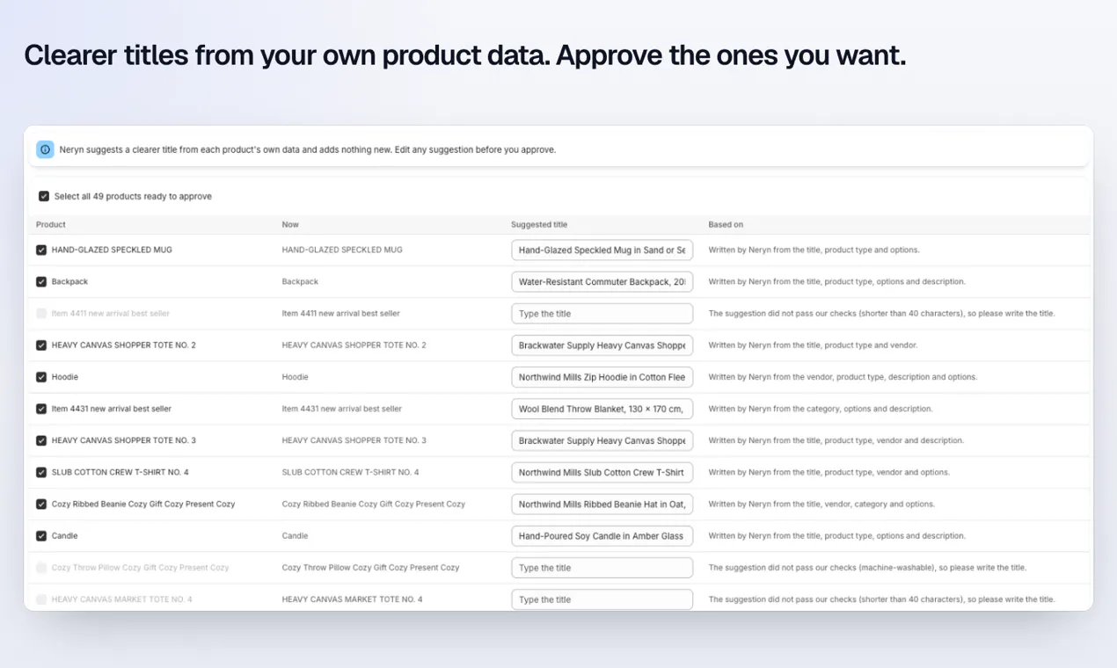1117x668 pixels.
Task: Click 'Candle' in the Now column
Action: point(296,536)
